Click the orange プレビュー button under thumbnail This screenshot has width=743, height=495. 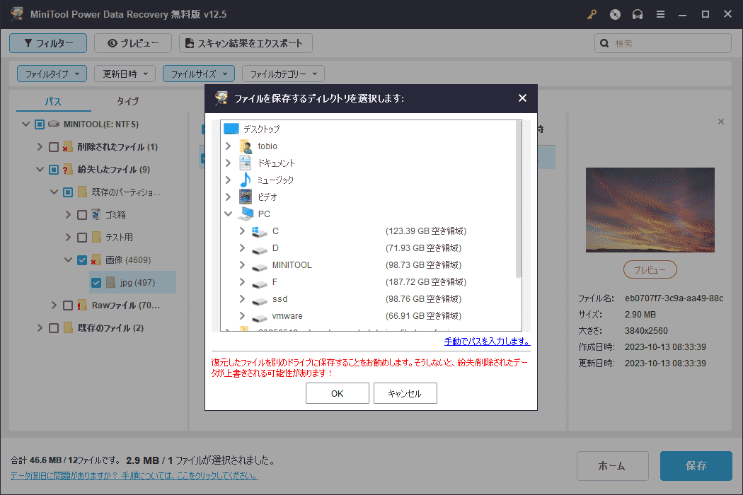[x=650, y=269]
